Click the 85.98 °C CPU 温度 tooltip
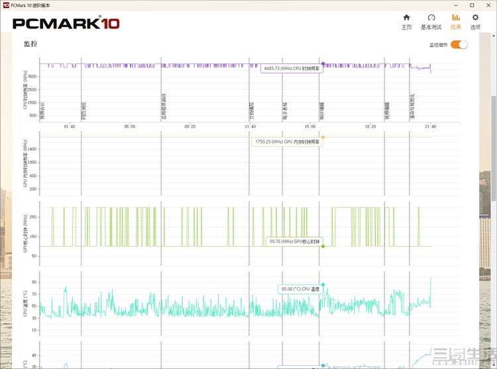 click(300, 289)
